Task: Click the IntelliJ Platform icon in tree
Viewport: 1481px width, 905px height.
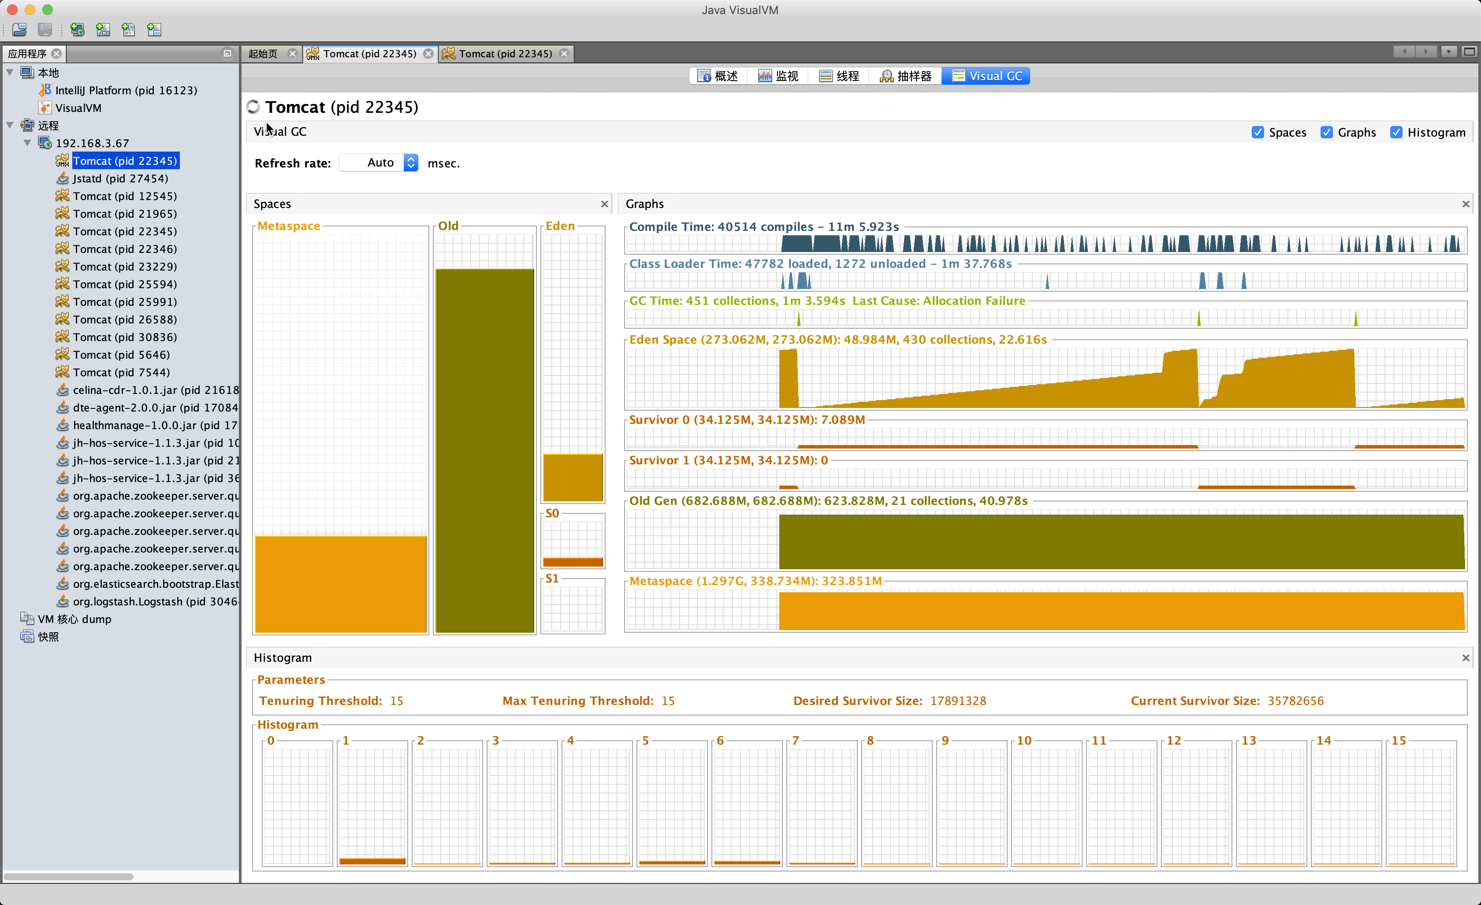Action: pos(45,90)
